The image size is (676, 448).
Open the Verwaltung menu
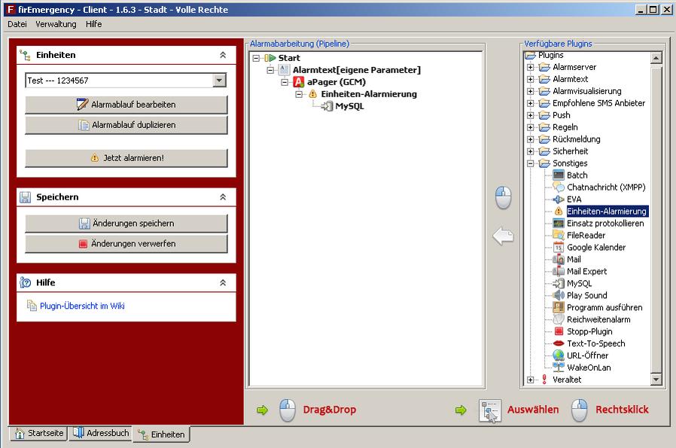(x=56, y=24)
